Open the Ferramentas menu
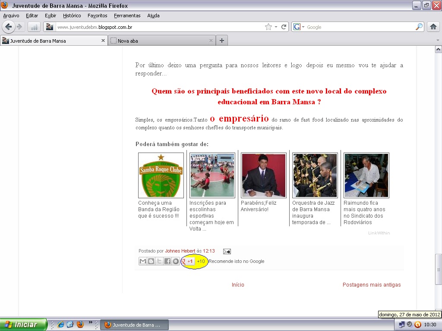This screenshot has height=331, width=442. 127,16
